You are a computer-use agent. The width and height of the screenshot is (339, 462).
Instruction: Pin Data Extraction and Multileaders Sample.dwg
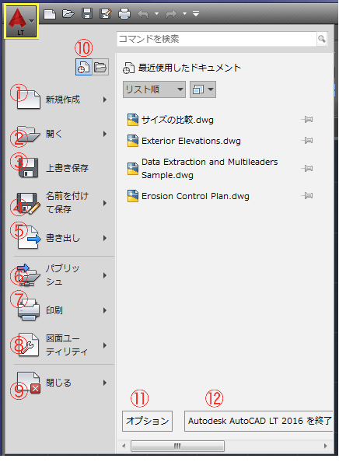coord(307,169)
